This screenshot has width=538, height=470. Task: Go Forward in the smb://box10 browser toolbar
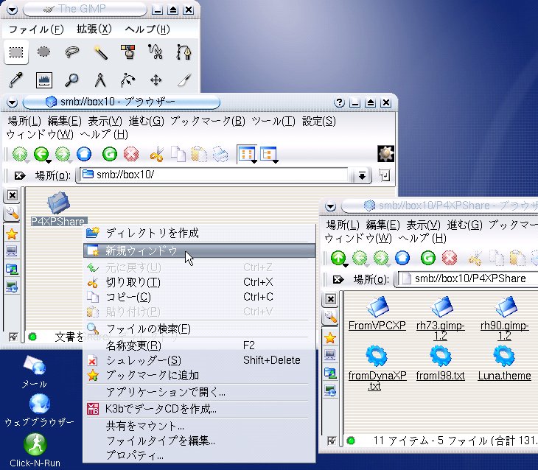63,154
